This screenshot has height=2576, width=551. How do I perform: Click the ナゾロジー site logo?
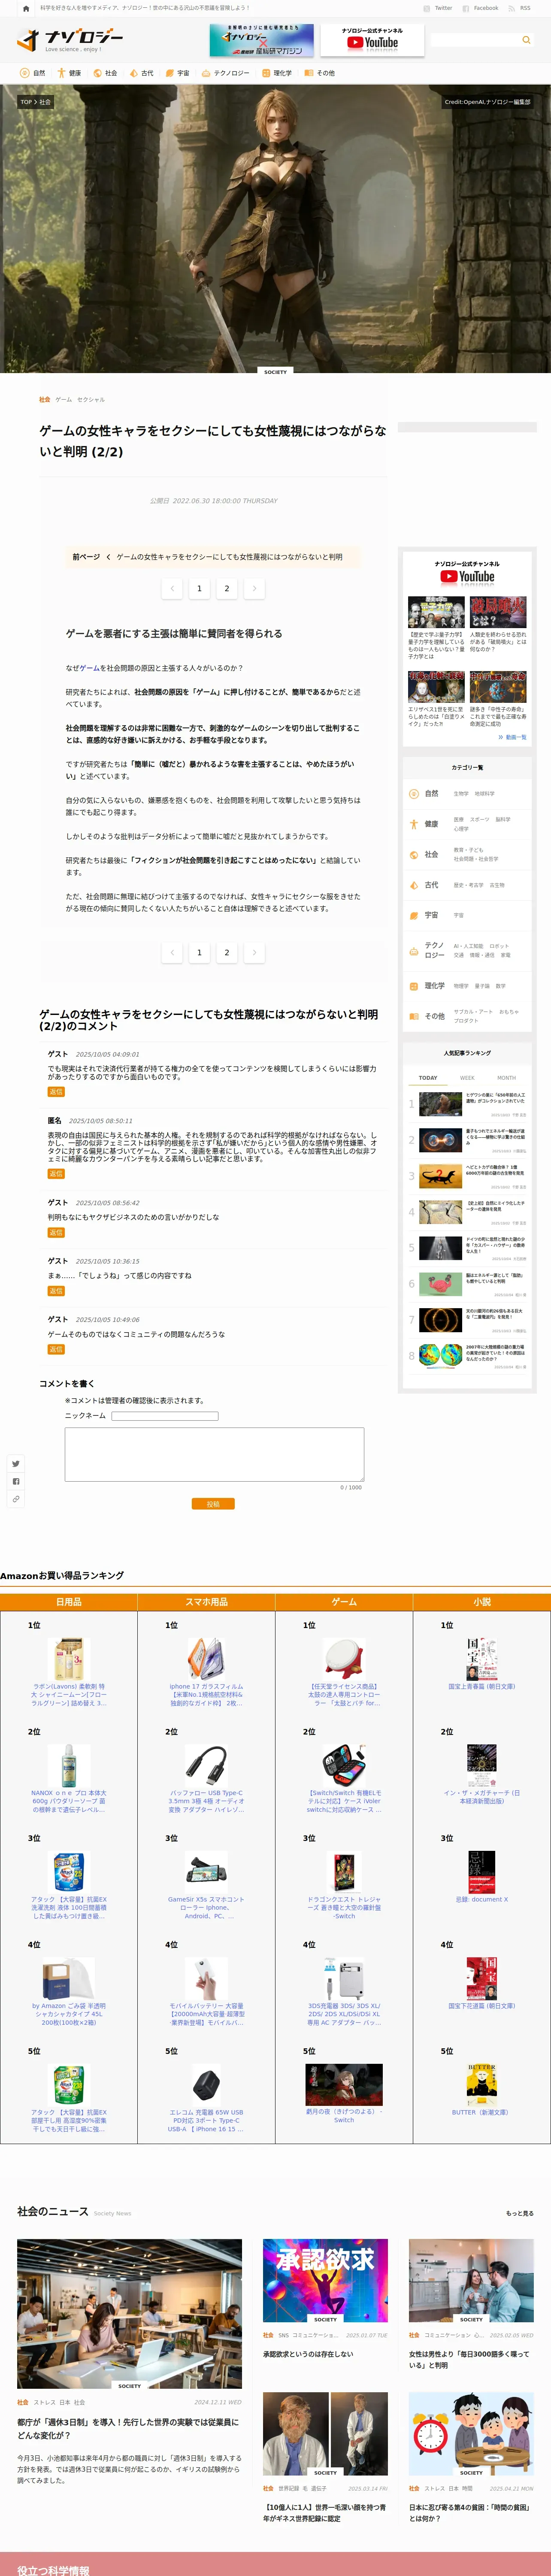click(70, 40)
